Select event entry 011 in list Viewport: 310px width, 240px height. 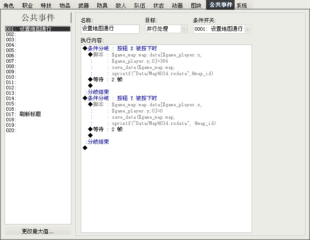click(x=38, y=82)
